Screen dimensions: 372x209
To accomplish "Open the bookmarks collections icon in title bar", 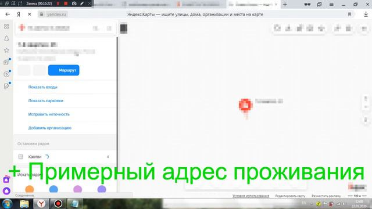I will point(319,4).
